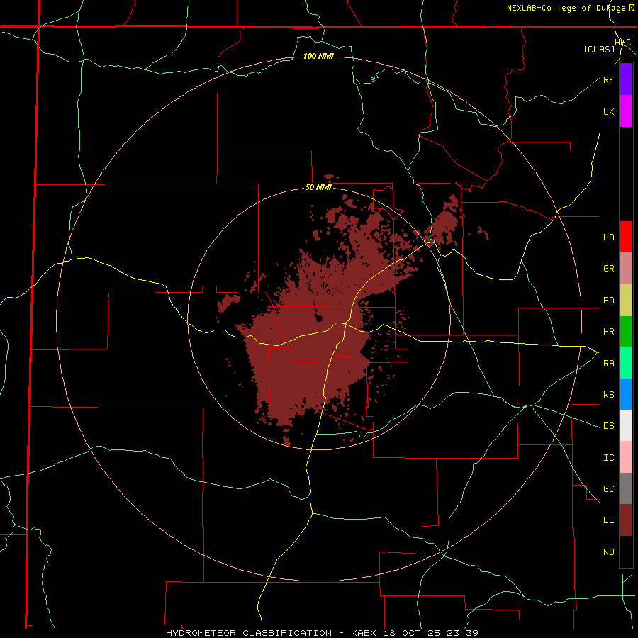Click the GC legend label

pyautogui.click(x=608, y=488)
